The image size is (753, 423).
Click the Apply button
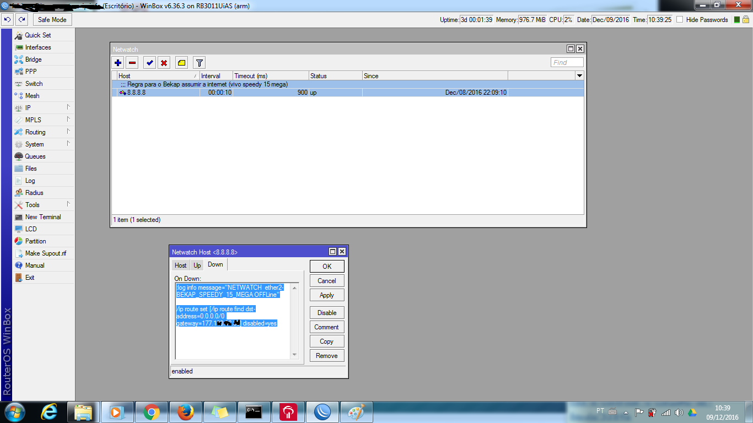[x=327, y=295]
